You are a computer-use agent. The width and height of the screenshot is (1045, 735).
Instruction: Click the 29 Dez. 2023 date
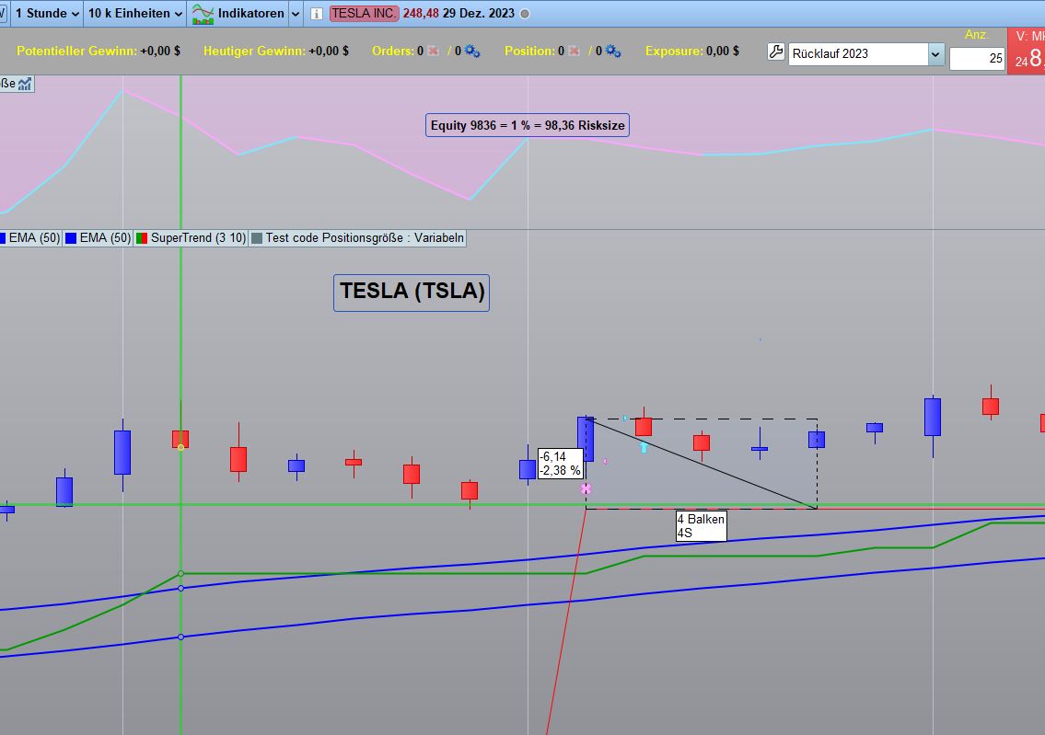click(479, 13)
